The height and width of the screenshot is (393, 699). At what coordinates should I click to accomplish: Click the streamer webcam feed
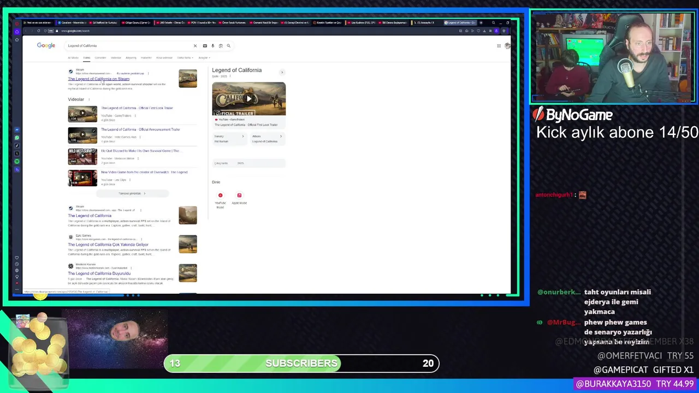613,58
